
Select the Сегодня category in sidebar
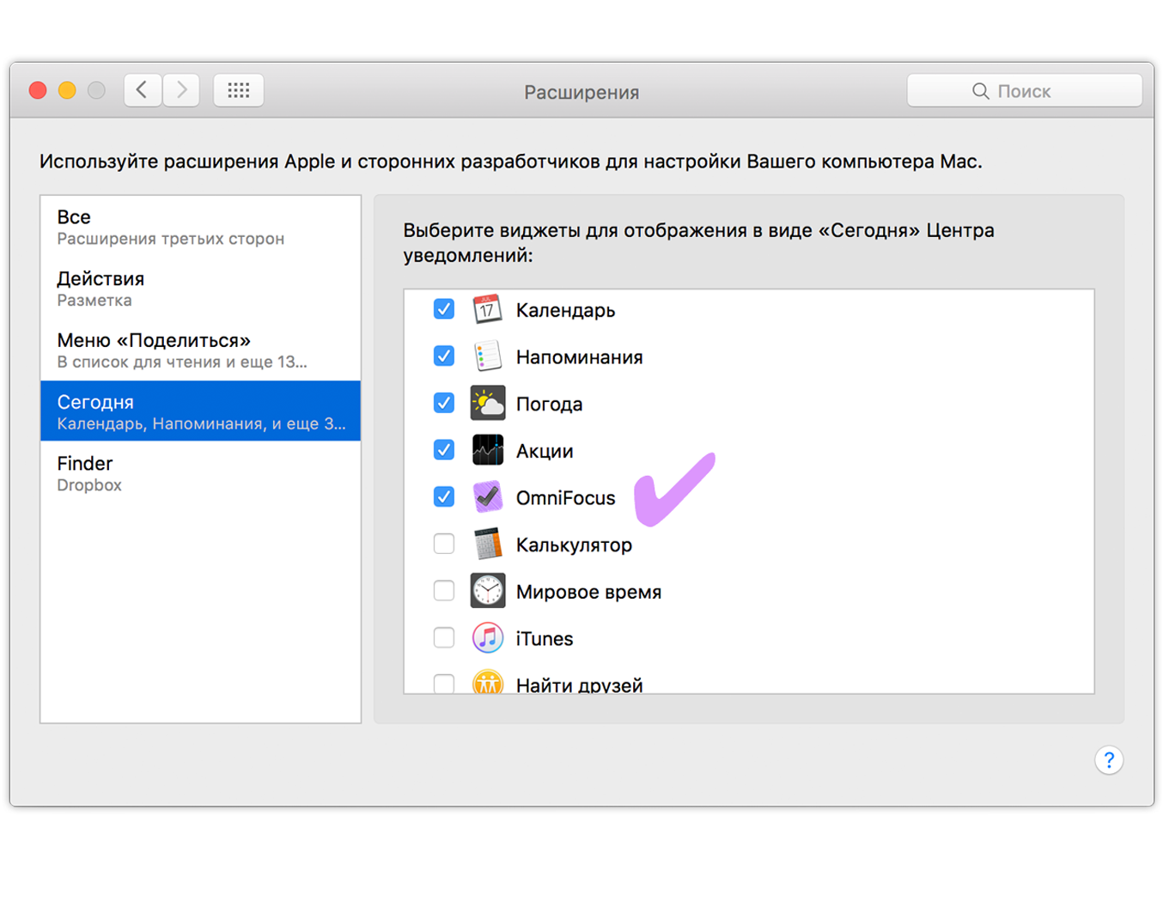click(x=200, y=411)
